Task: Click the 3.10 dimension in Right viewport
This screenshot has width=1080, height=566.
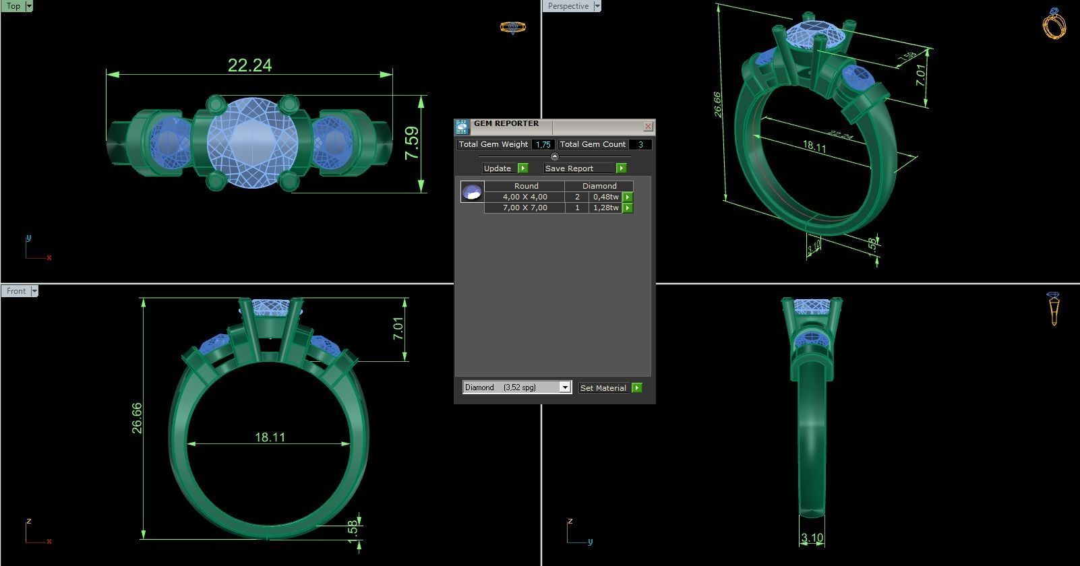Action: point(812,538)
